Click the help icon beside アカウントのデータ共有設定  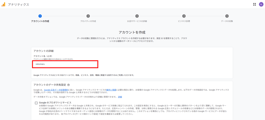[68, 85]
